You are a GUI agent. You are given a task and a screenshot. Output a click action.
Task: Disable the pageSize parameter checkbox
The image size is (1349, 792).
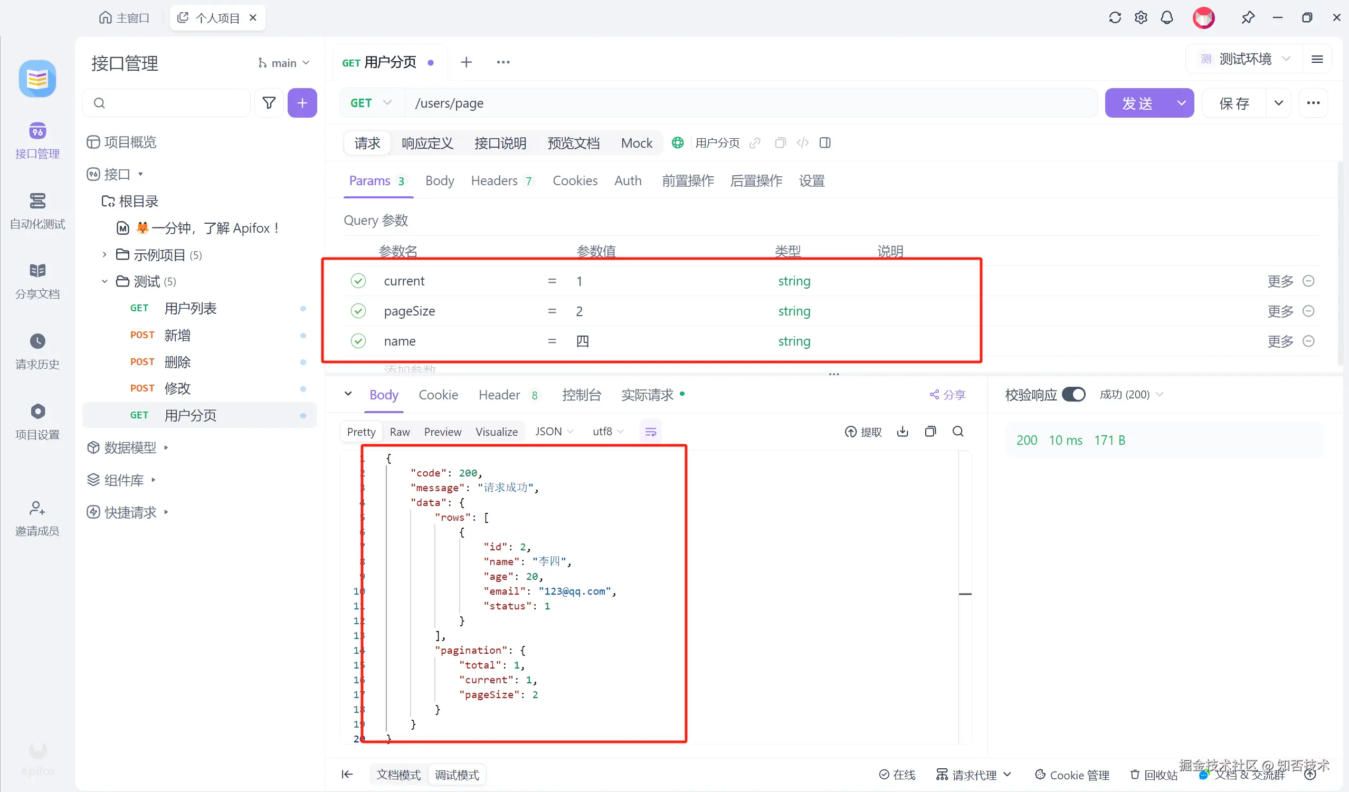(x=358, y=311)
